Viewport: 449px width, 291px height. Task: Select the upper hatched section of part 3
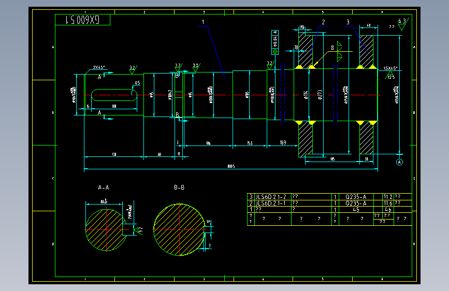pos(366,52)
